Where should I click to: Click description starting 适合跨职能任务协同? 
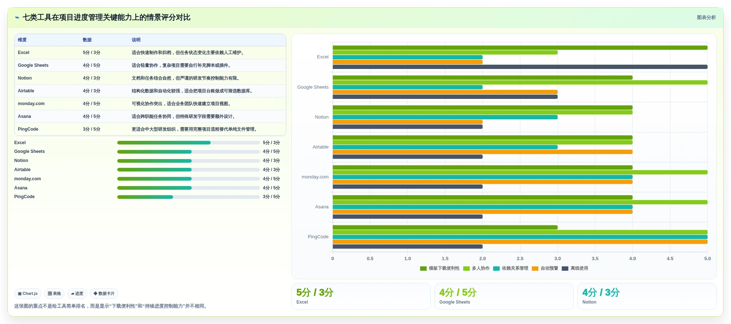click(x=183, y=116)
